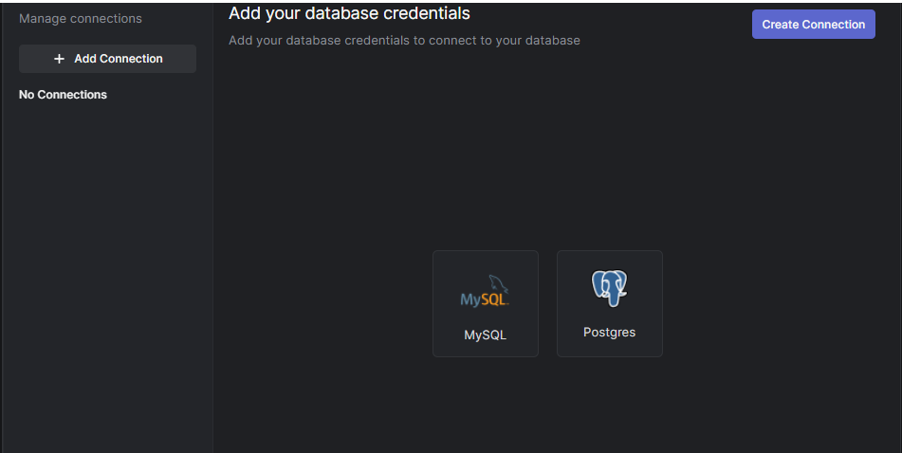This screenshot has width=902, height=453.
Task: Click the subtitle about connecting to your database
Action: [x=404, y=40]
